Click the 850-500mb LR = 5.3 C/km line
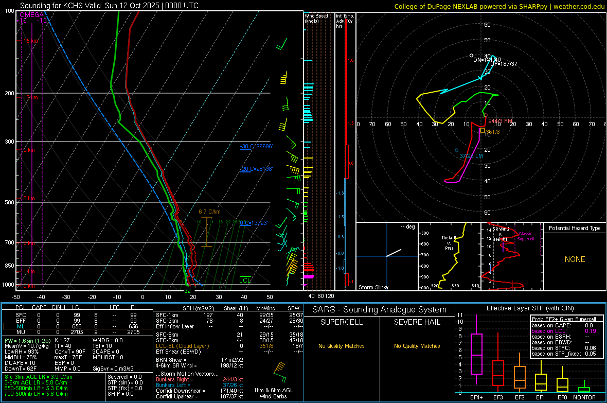This screenshot has width=607, height=403. tap(36, 388)
